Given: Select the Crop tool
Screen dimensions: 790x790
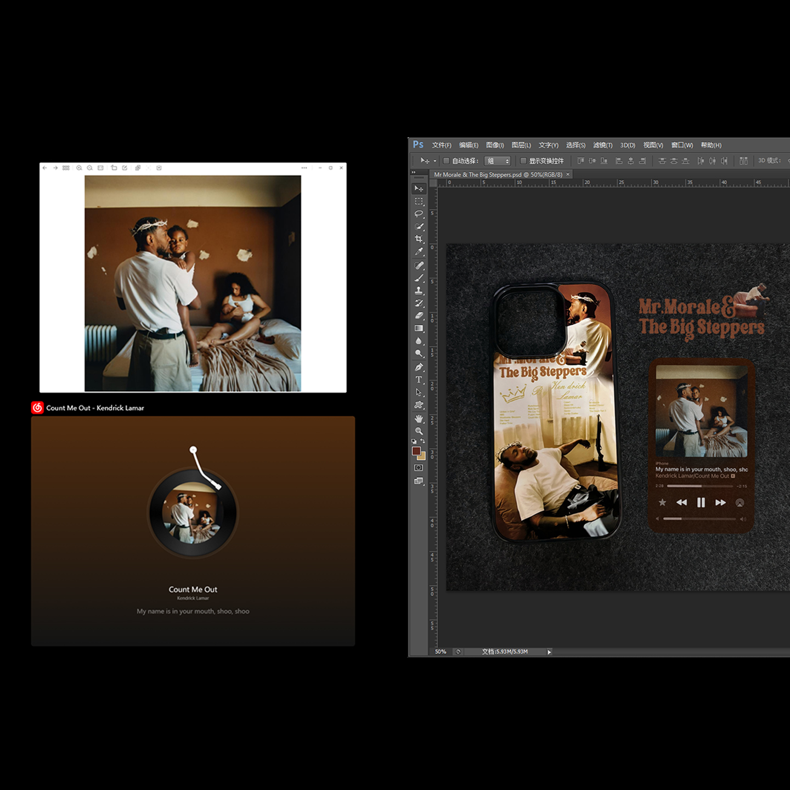Looking at the screenshot, I should click(x=419, y=239).
